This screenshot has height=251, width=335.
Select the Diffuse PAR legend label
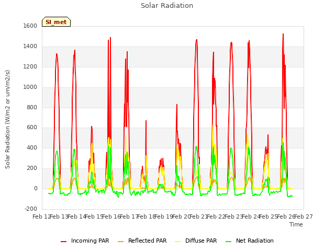click(x=201, y=241)
